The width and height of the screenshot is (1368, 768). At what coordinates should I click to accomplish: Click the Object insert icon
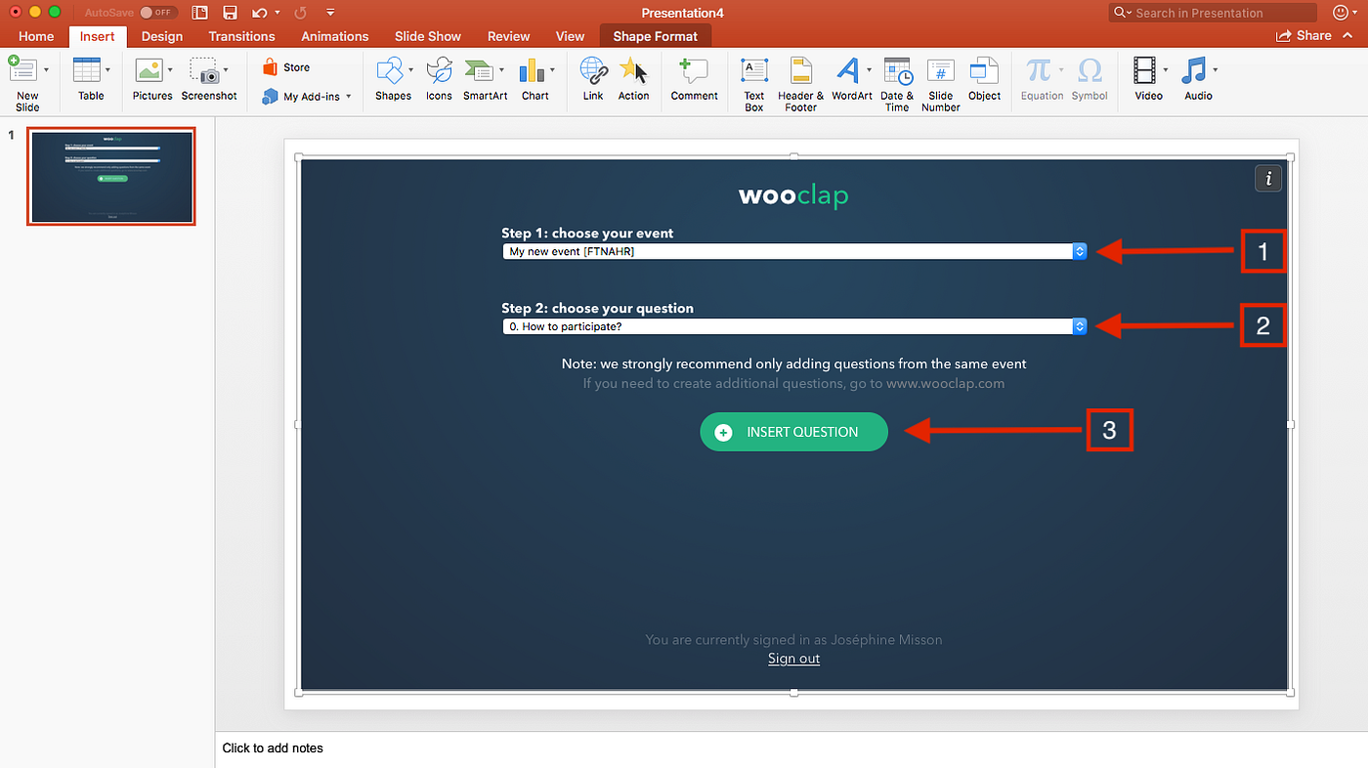tap(984, 71)
